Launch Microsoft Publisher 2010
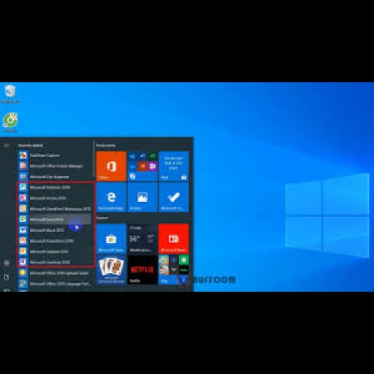The width and height of the screenshot is (374, 374). tap(55, 187)
